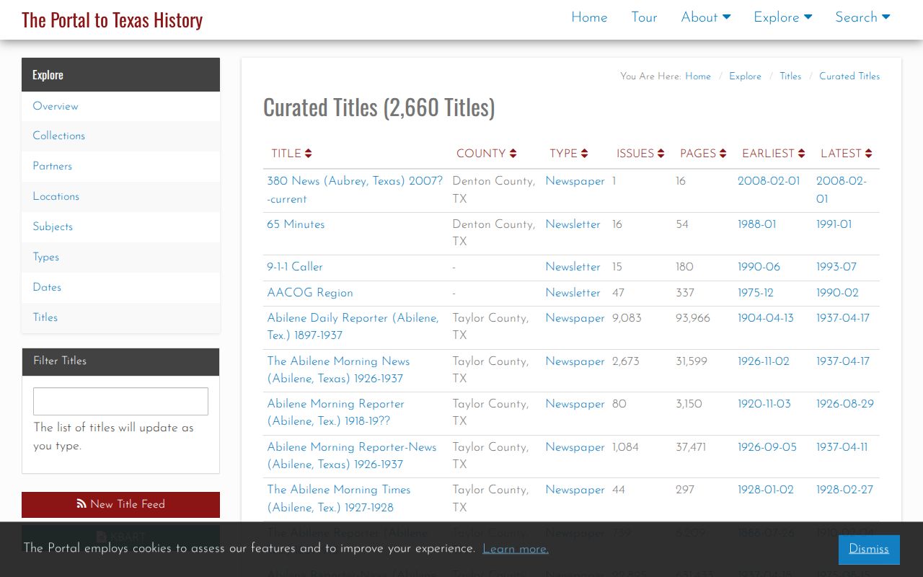Go to Titles breadcrumb link
This screenshot has height=577, width=923.
click(790, 76)
